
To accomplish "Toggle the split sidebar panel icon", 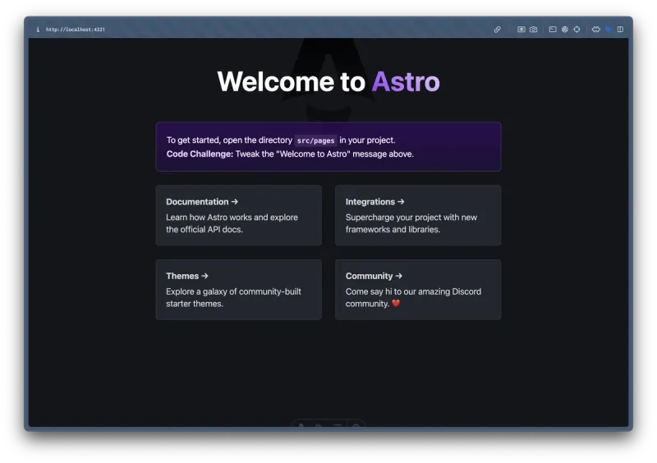I will pyautogui.click(x=620, y=30).
